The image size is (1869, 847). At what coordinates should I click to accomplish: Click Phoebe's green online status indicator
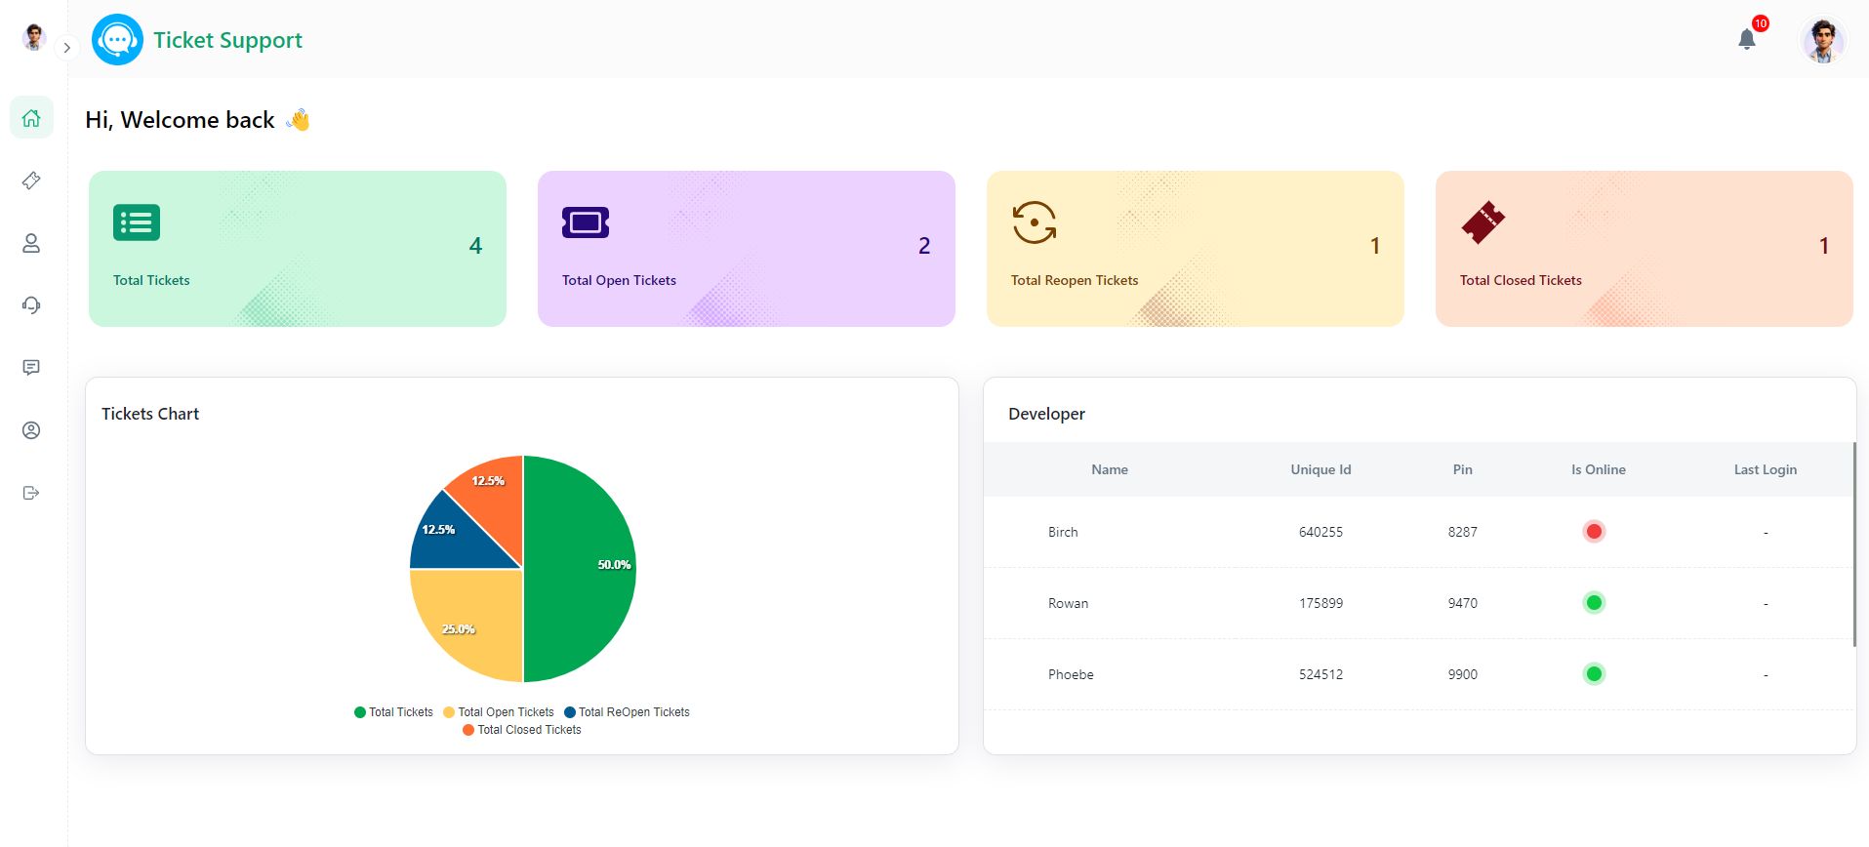tap(1594, 674)
